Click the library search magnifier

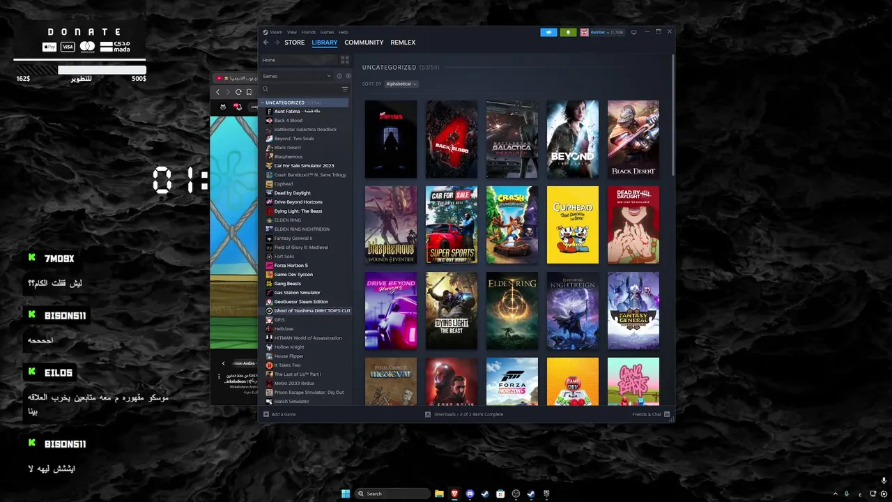pyautogui.click(x=265, y=89)
